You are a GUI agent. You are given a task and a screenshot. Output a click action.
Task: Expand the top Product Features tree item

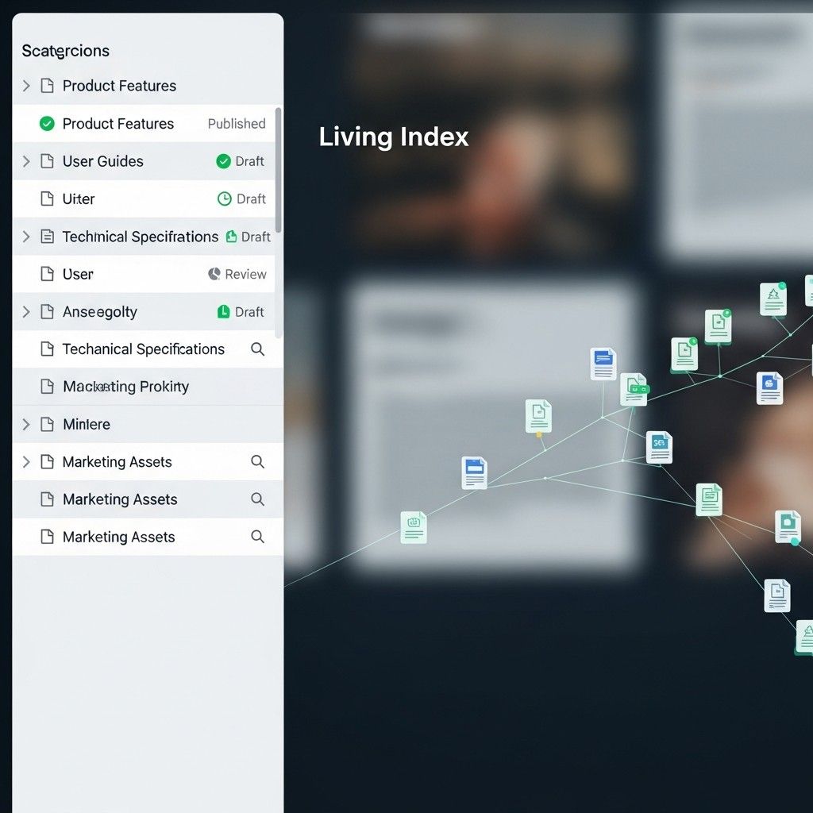point(26,86)
